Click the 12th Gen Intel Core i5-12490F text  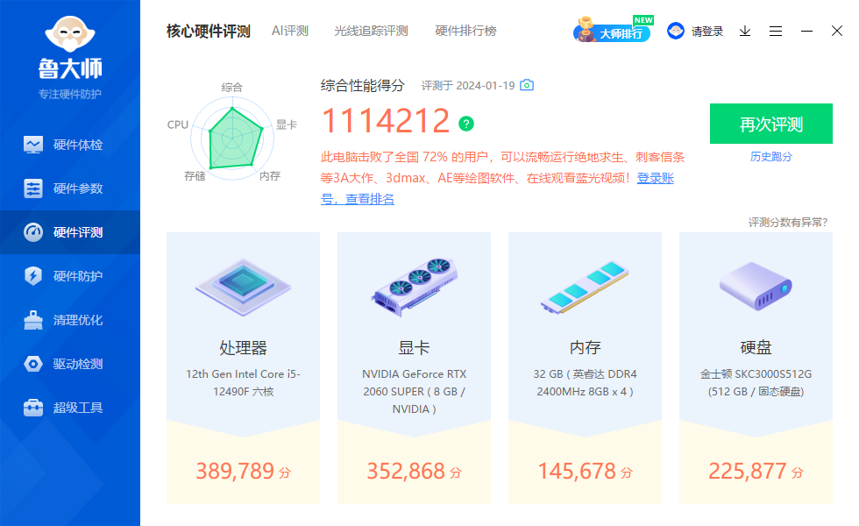[244, 382]
